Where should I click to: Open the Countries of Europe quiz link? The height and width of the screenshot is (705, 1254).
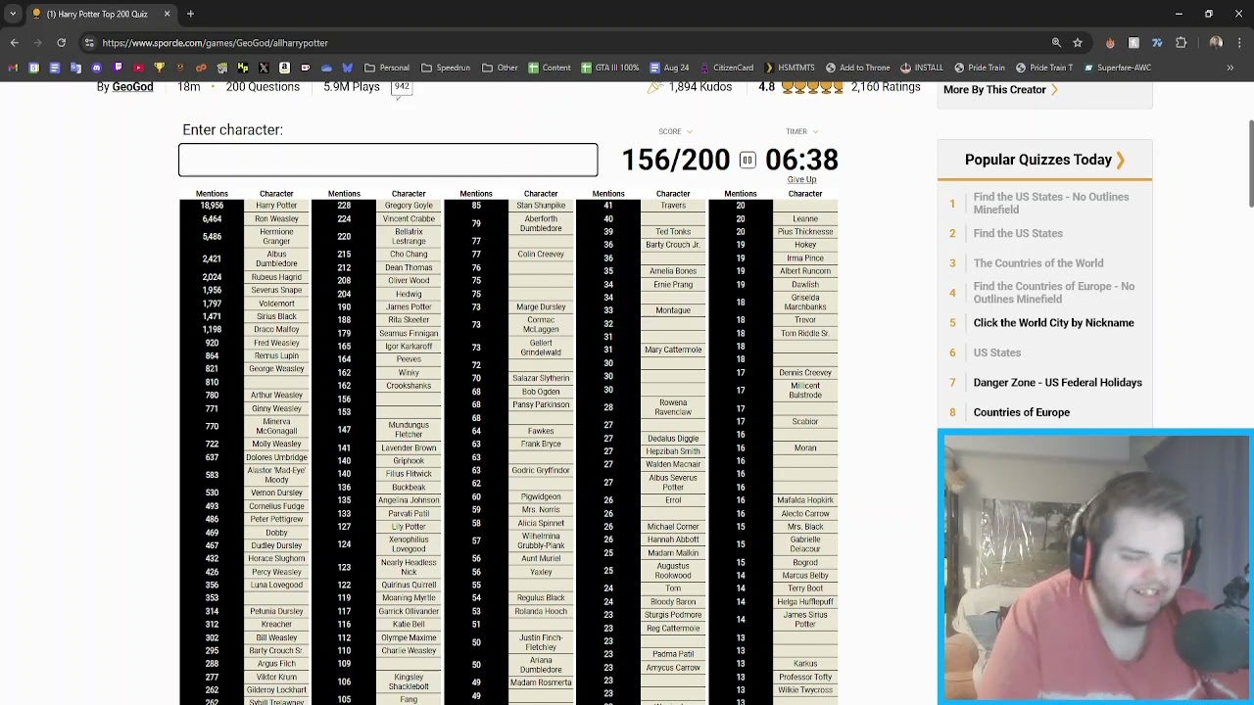pyautogui.click(x=1021, y=412)
